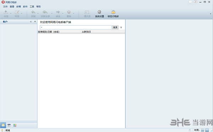Image resolution: width=213 pixels, height=132 pixels.
Task: Open the 帮助 menu
Action: point(39,6)
